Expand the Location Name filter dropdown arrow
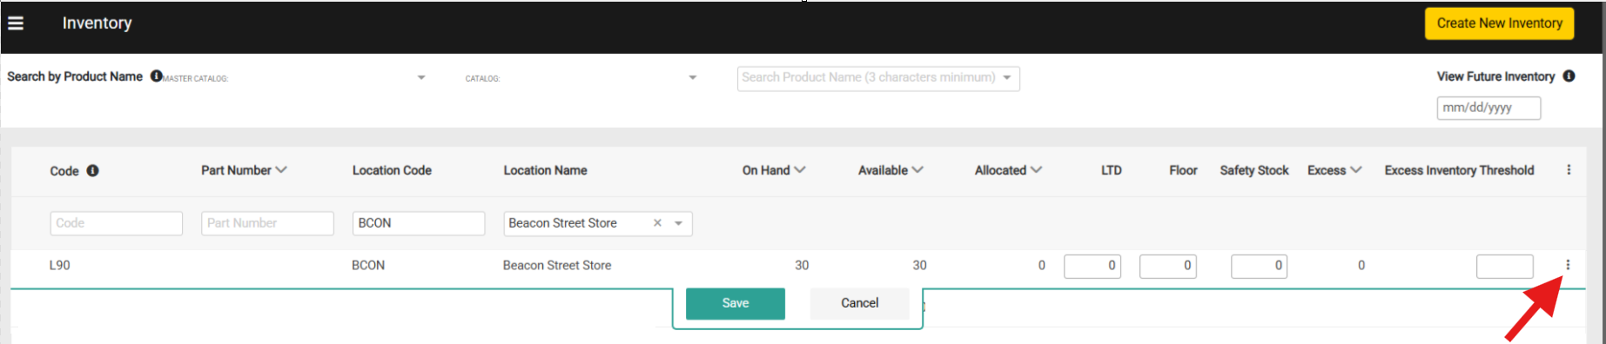The image size is (1606, 344). (x=678, y=223)
